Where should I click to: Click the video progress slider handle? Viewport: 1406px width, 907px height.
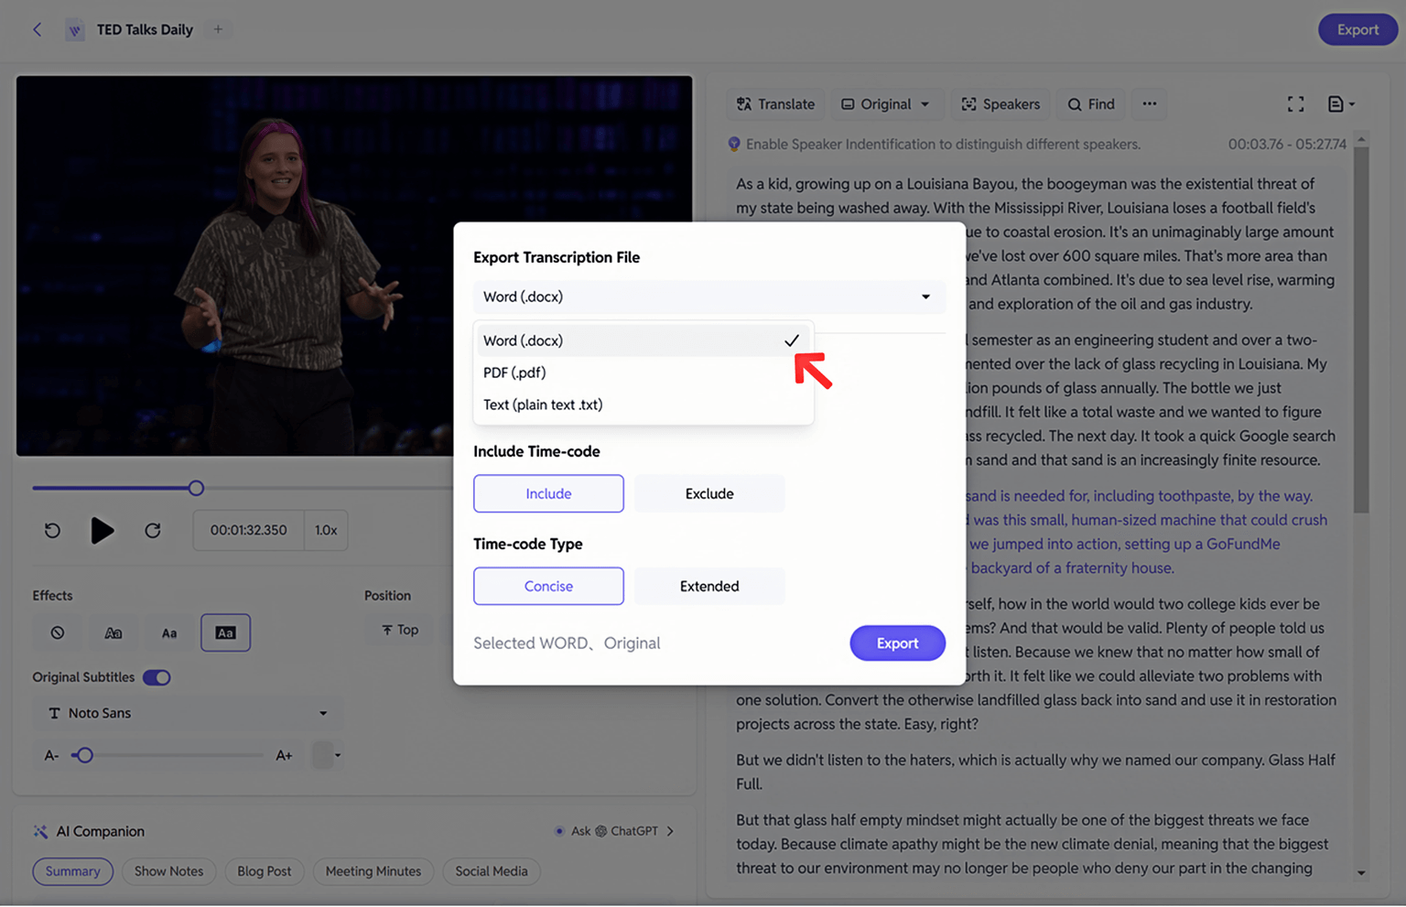(196, 488)
